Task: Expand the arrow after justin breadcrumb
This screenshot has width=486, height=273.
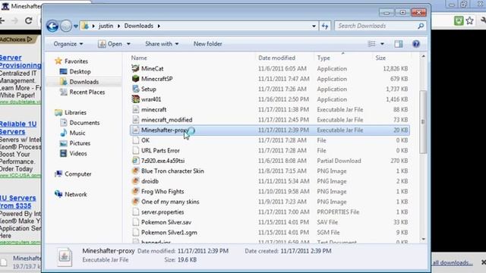Action: click(x=118, y=26)
